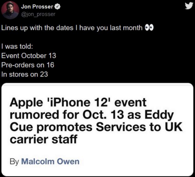Image resolution: width=195 pixels, height=177 pixels.
Task: Open the "Apple 'iPhone 12' event" headline
Action: pyautogui.click(x=78, y=103)
